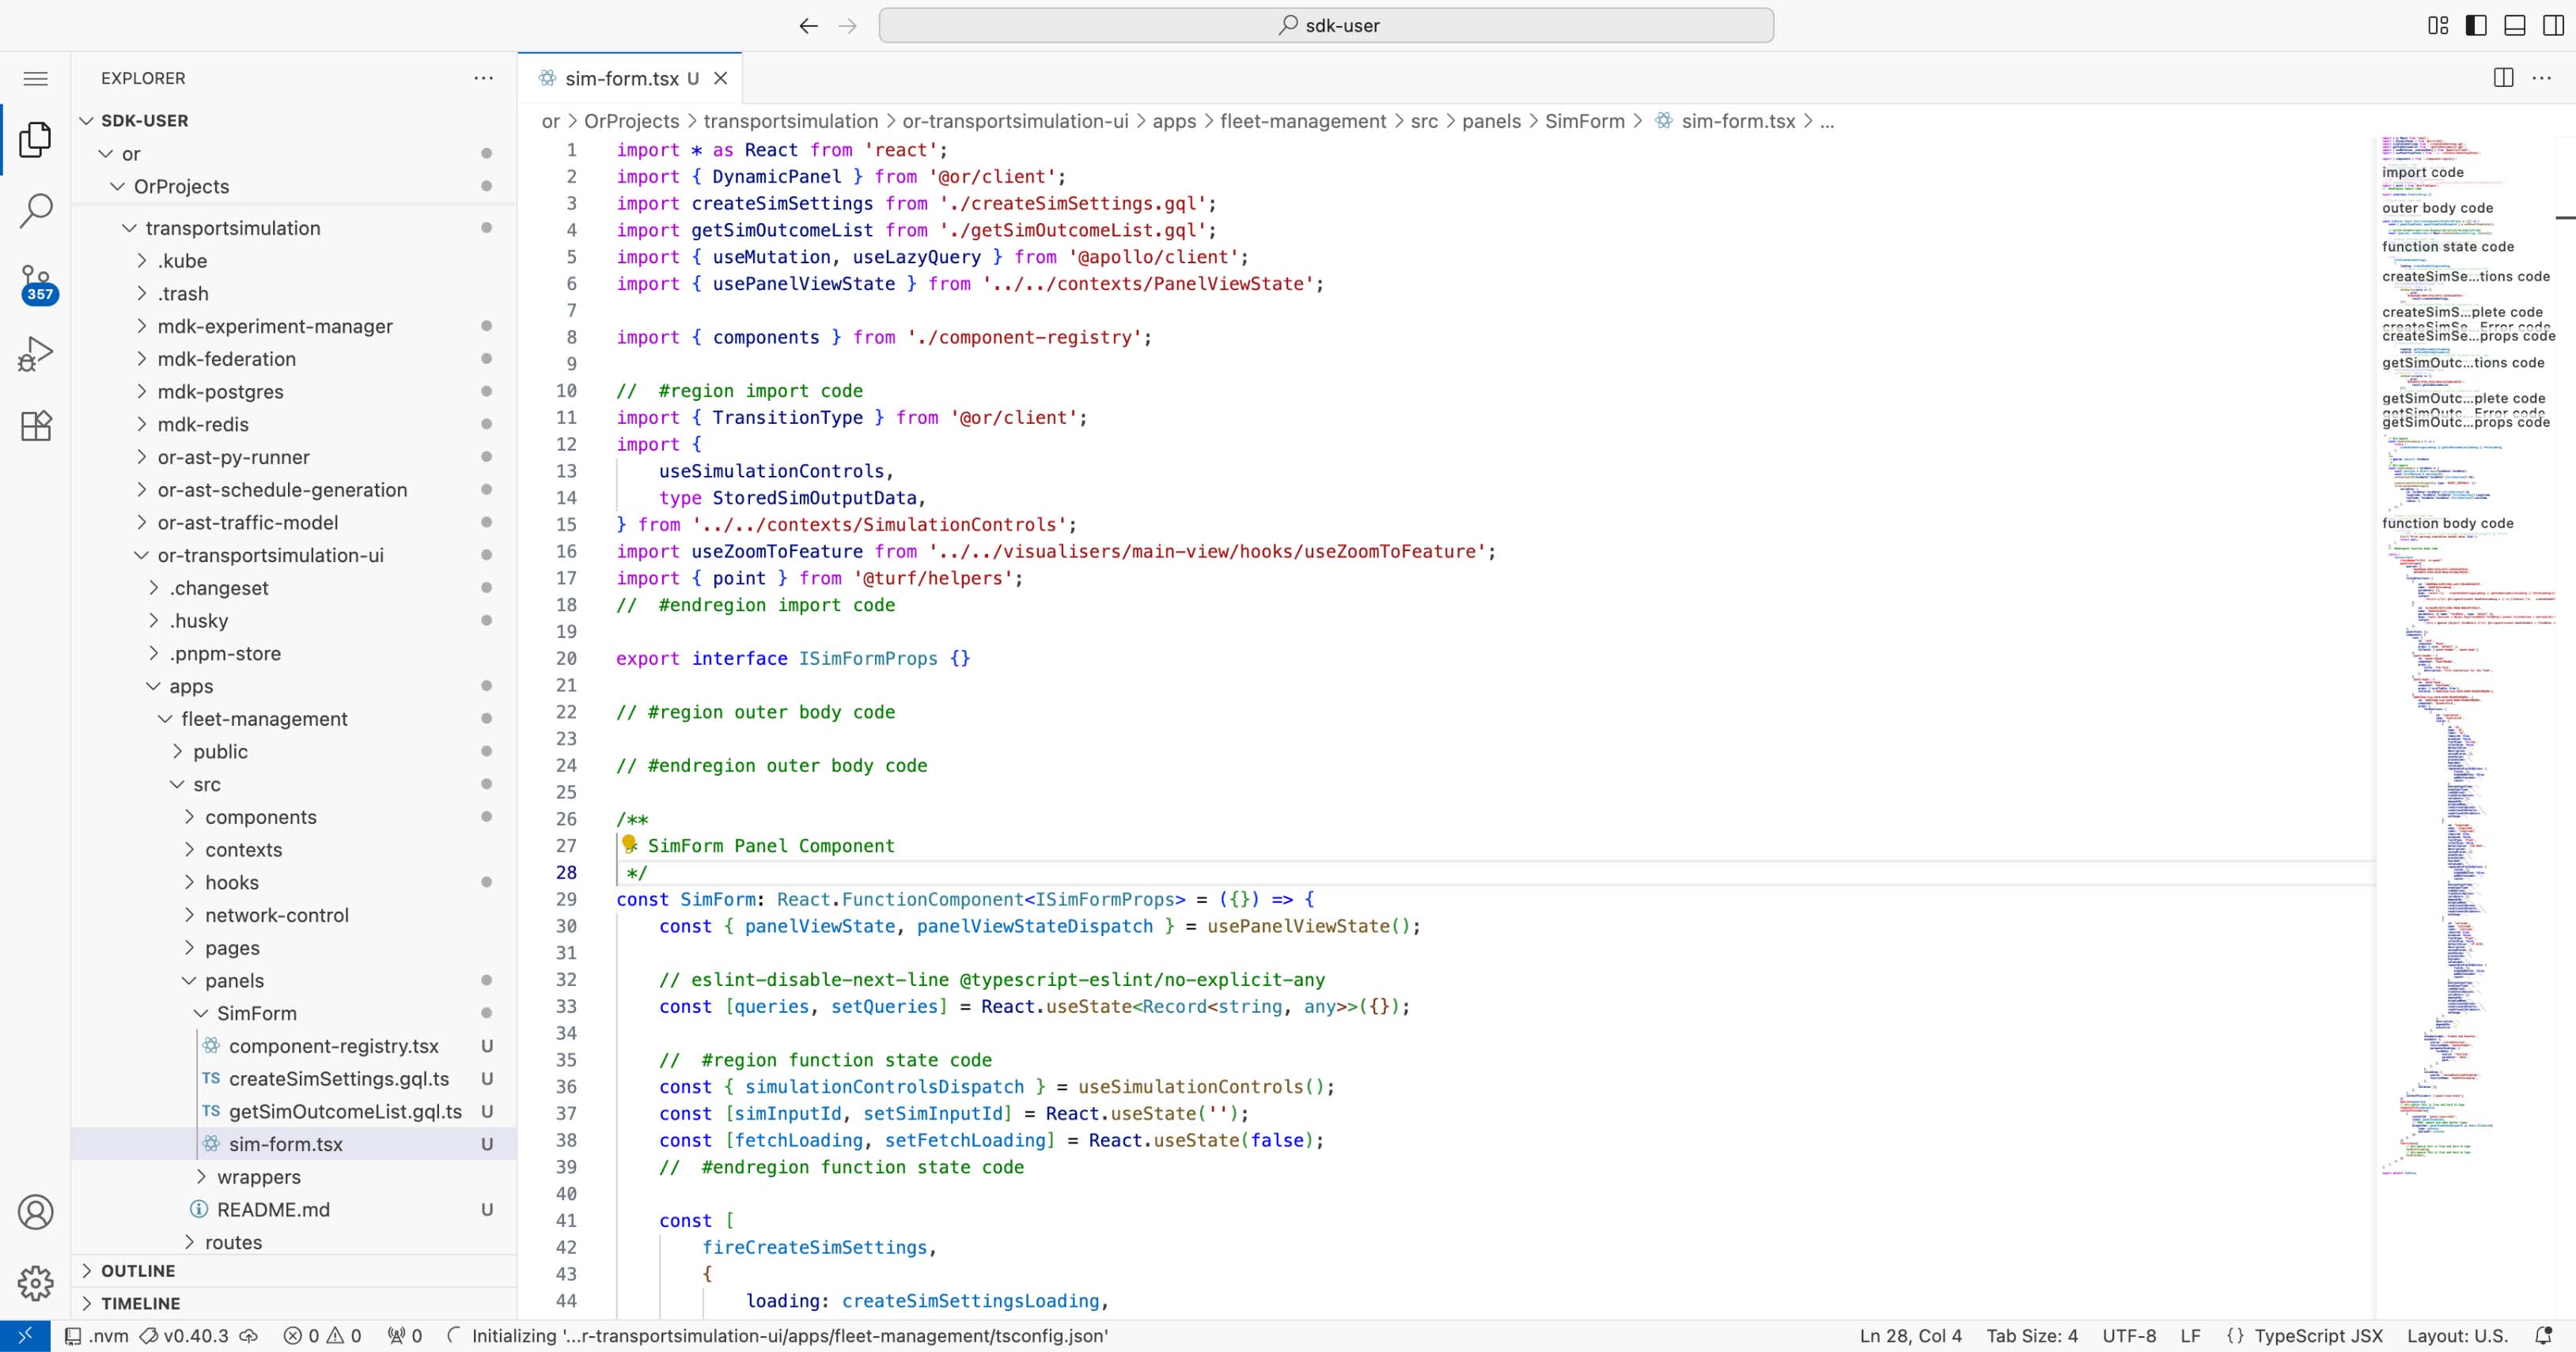
Task: Open notifications bell in status bar
Action: pos(2544,1336)
